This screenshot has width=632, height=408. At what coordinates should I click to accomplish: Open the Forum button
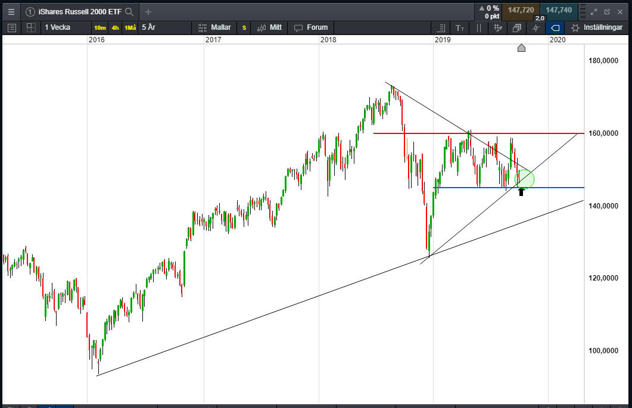tap(311, 27)
